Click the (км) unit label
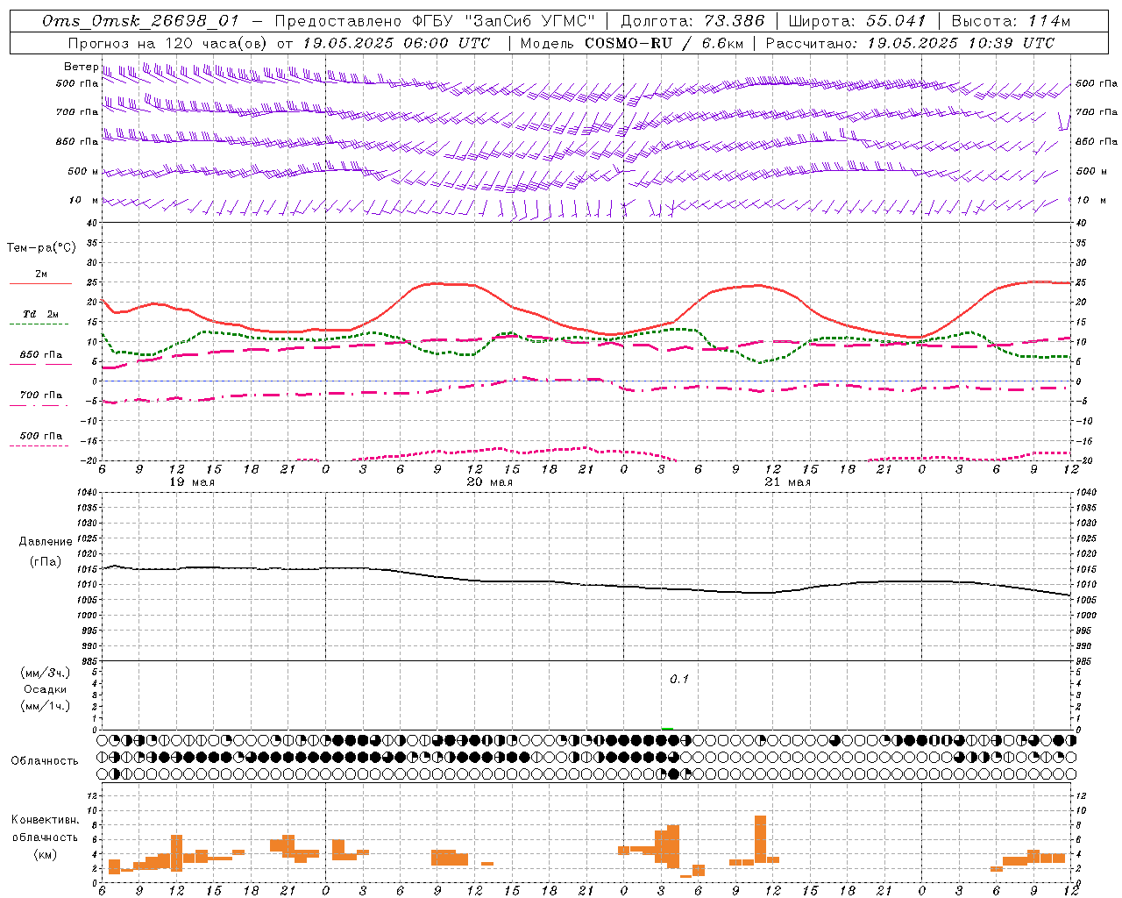This screenshot has height=898, width=1122. pos(46,854)
